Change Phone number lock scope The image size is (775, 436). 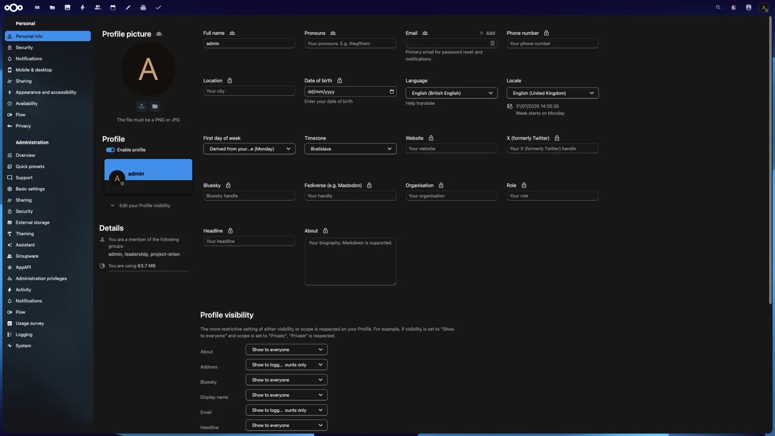(x=546, y=33)
